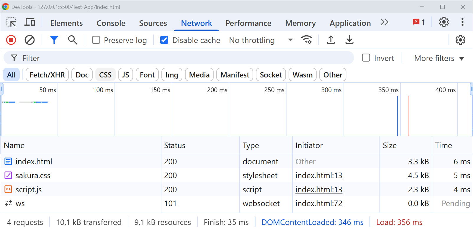Viewport: 473px width, 230px height.
Task: Switch to the Memory tab
Action: 300,23
